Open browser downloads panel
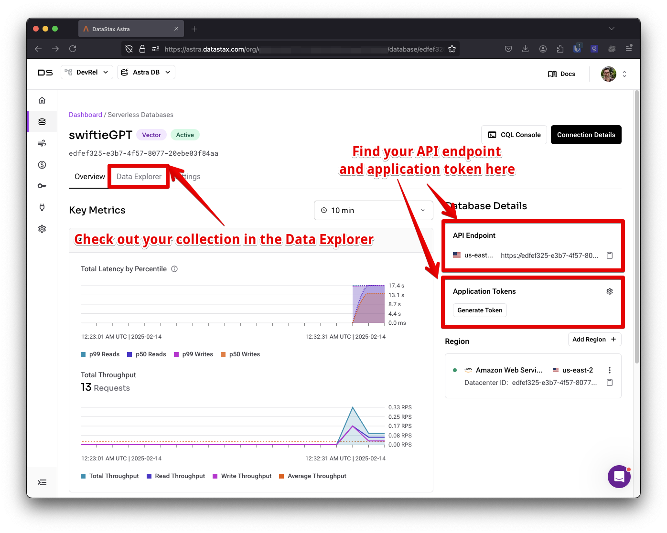 pyautogui.click(x=525, y=49)
